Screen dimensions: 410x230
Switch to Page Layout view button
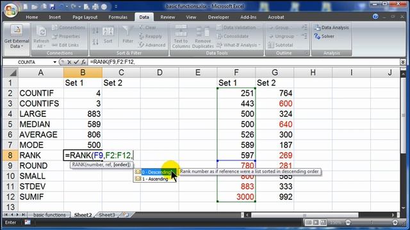coord(316,222)
